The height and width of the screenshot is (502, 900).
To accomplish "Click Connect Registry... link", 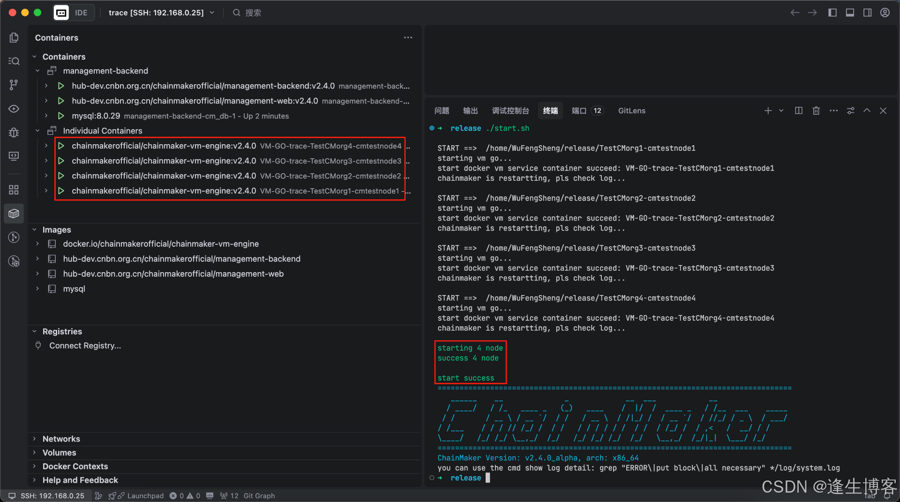I will tap(85, 346).
